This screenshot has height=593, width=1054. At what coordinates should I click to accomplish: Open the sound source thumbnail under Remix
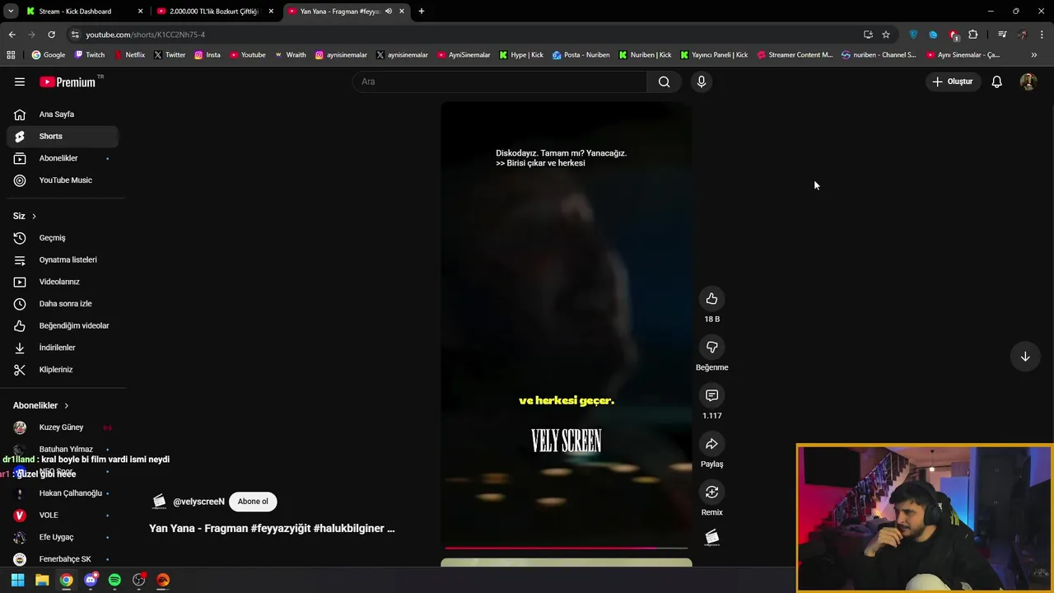712,538
